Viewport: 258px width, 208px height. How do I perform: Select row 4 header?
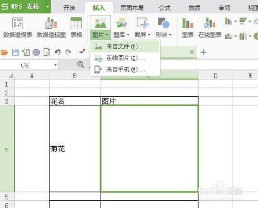coord(7,149)
